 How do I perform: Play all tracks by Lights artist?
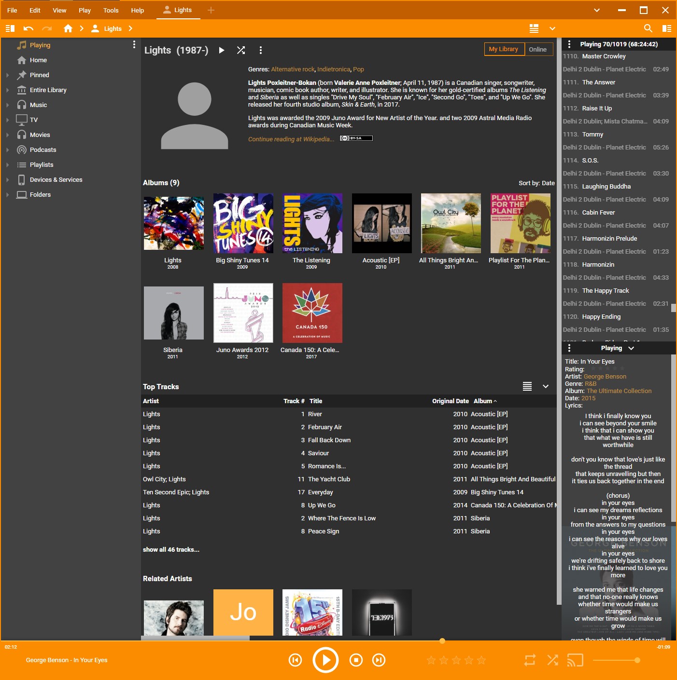point(222,50)
